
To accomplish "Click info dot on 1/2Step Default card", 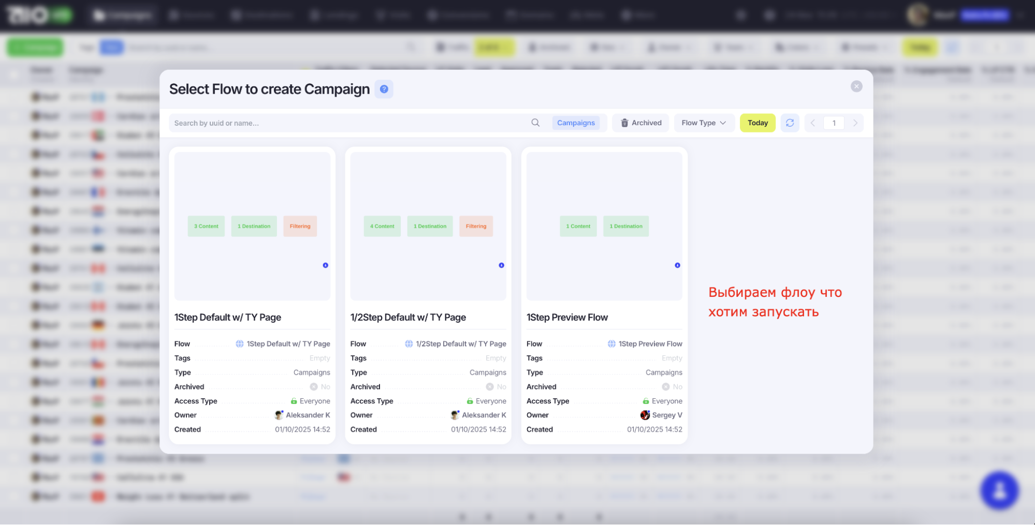I will [501, 265].
